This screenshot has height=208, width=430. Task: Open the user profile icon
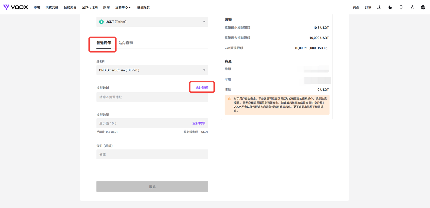(412, 7)
